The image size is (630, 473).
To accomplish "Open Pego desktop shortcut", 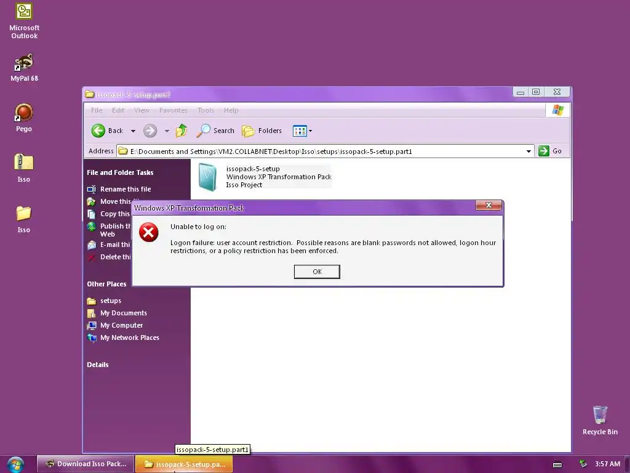I will pos(24,118).
